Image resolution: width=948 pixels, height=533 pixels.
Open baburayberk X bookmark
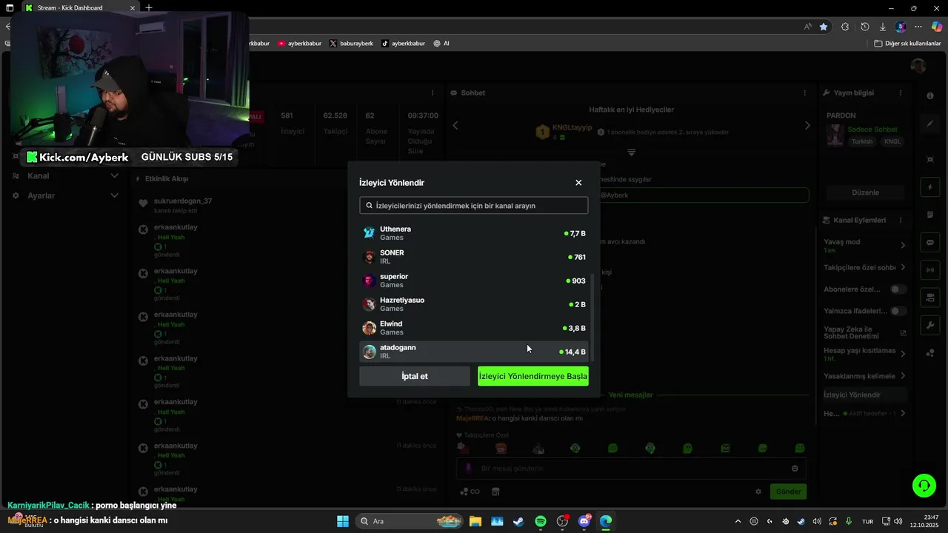point(351,44)
